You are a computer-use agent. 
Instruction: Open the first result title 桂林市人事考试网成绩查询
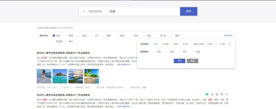[x=63, y=53]
